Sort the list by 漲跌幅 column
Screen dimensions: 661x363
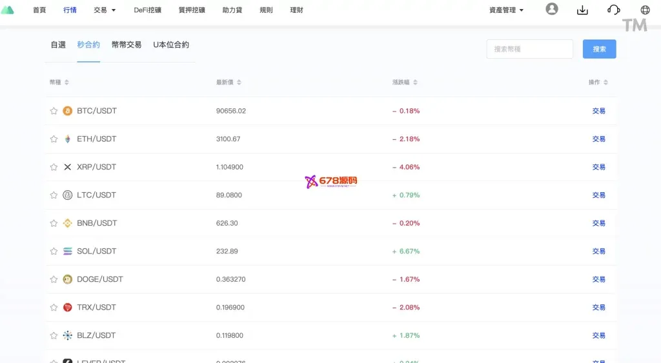(x=405, y=83)
